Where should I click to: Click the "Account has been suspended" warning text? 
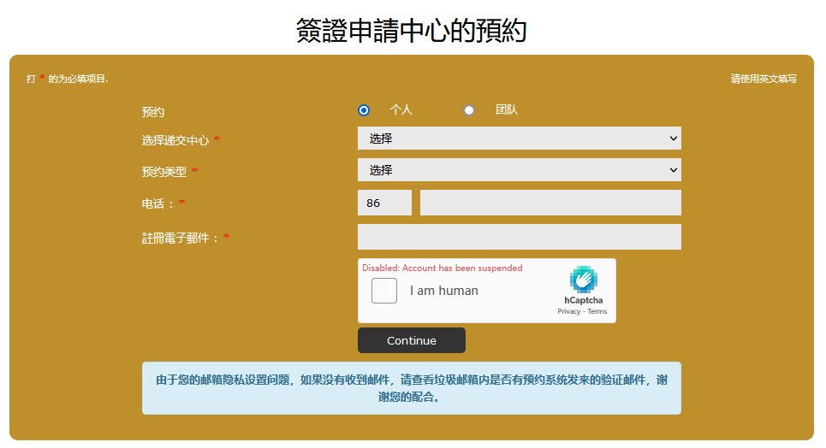(x=442, y=268)
